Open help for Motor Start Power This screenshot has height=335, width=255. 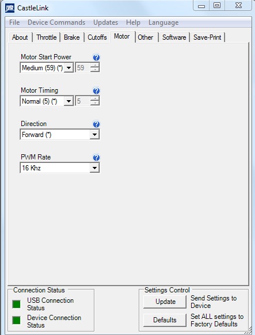tap(96, 57)
